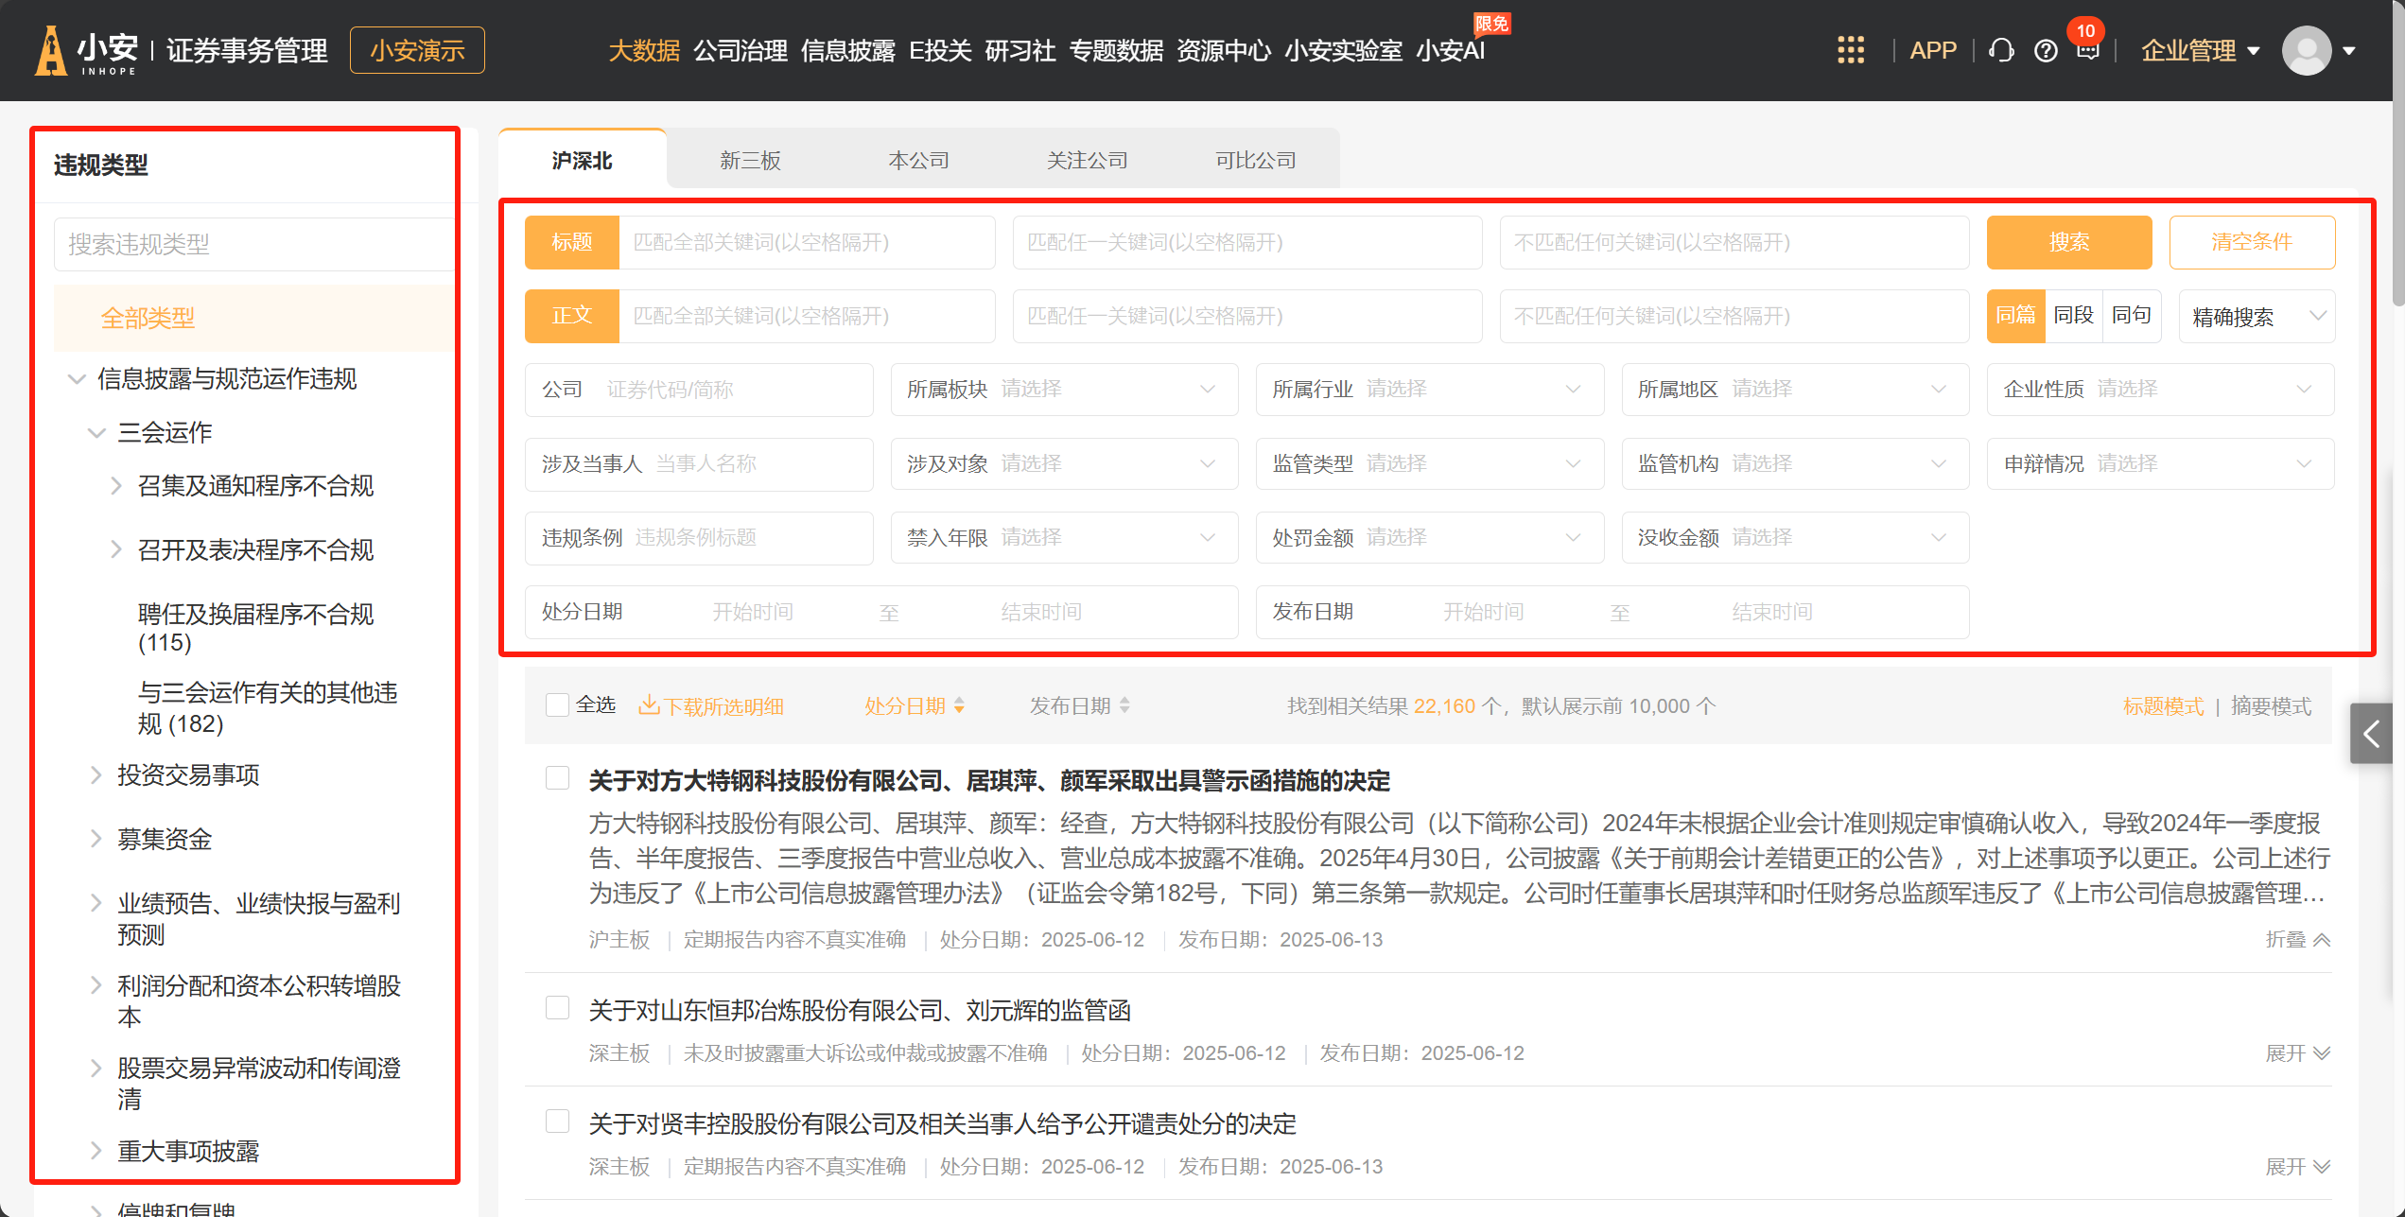Switch to 本公司 tab
The height and width of the screenshot is (1217, 2405).
pos(918,161)
